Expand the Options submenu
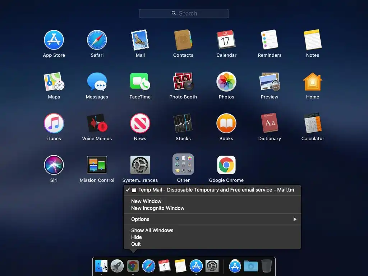Screen dimensions: 368x276 (212, 219)
